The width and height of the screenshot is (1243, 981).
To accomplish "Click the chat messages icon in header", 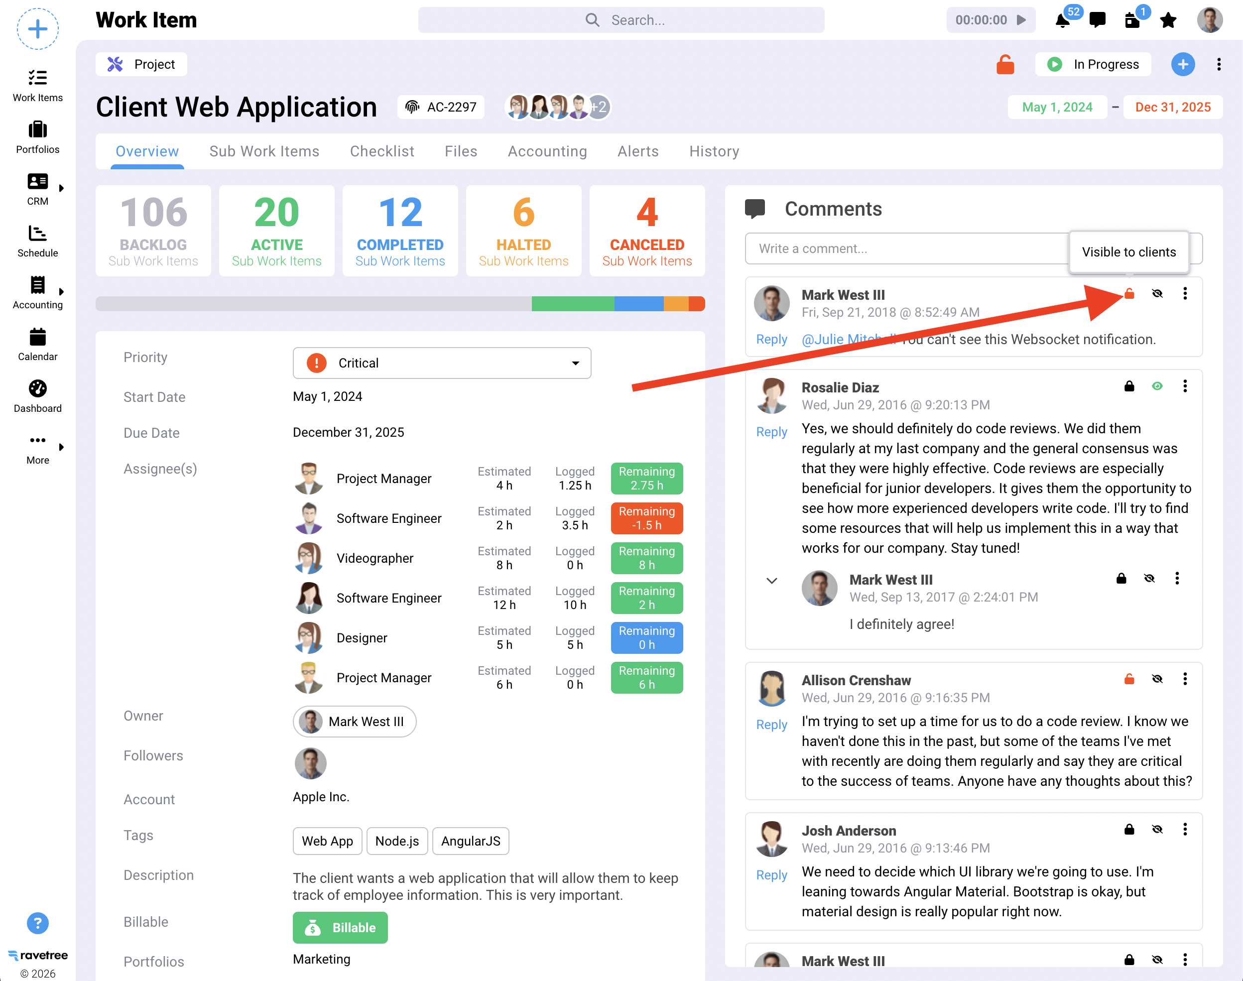I will tap(1097, 21).
